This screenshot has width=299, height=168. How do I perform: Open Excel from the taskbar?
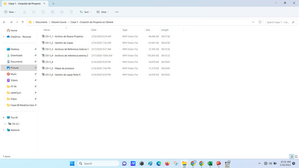[210, 163]
